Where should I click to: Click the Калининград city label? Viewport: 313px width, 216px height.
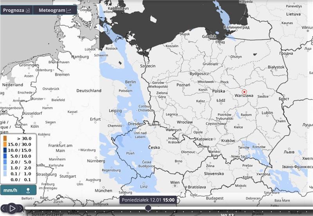pyautogui.click(x=237, y=27)
